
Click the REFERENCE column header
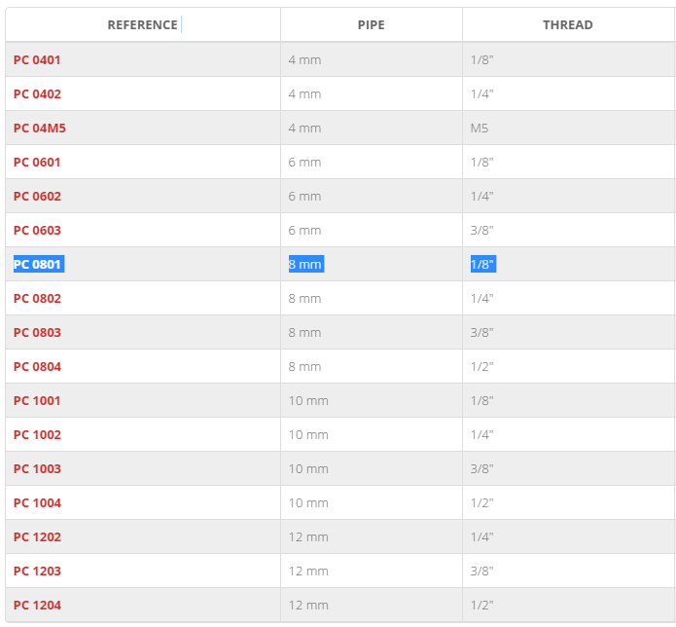[143, 25]
